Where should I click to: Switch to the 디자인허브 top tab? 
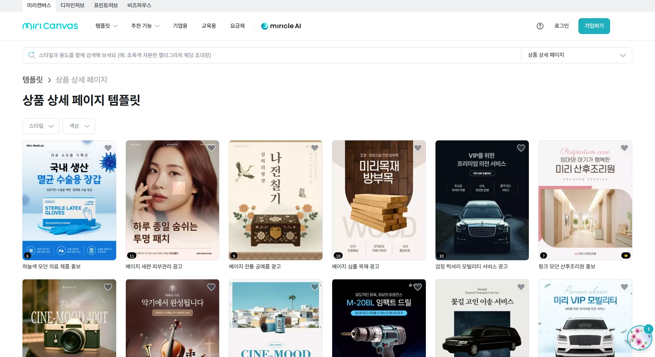point(73,6)
